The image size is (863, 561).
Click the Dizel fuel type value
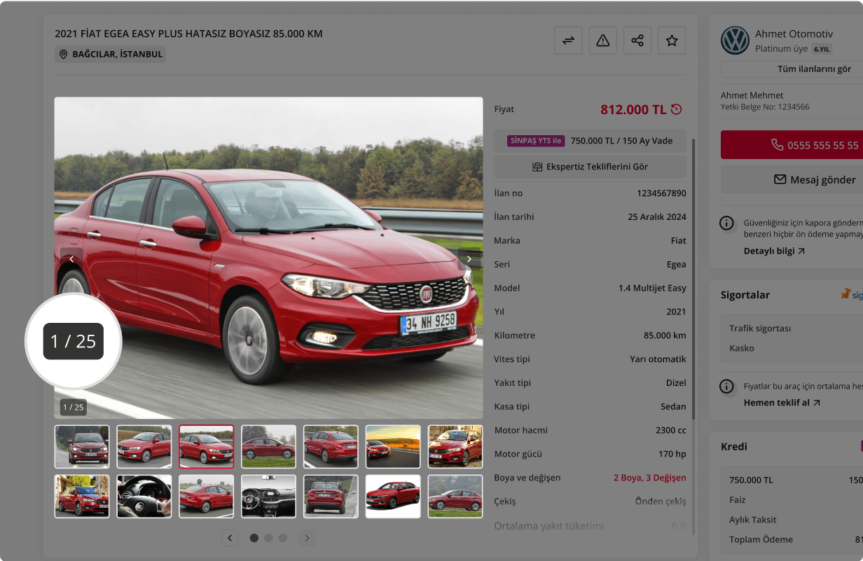[x=676, y=383]
